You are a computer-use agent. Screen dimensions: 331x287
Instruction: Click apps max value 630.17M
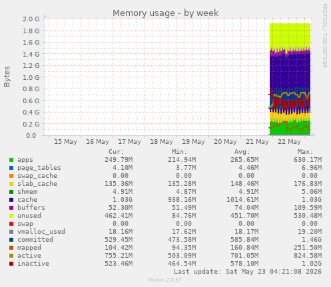(x=308, y=160)
